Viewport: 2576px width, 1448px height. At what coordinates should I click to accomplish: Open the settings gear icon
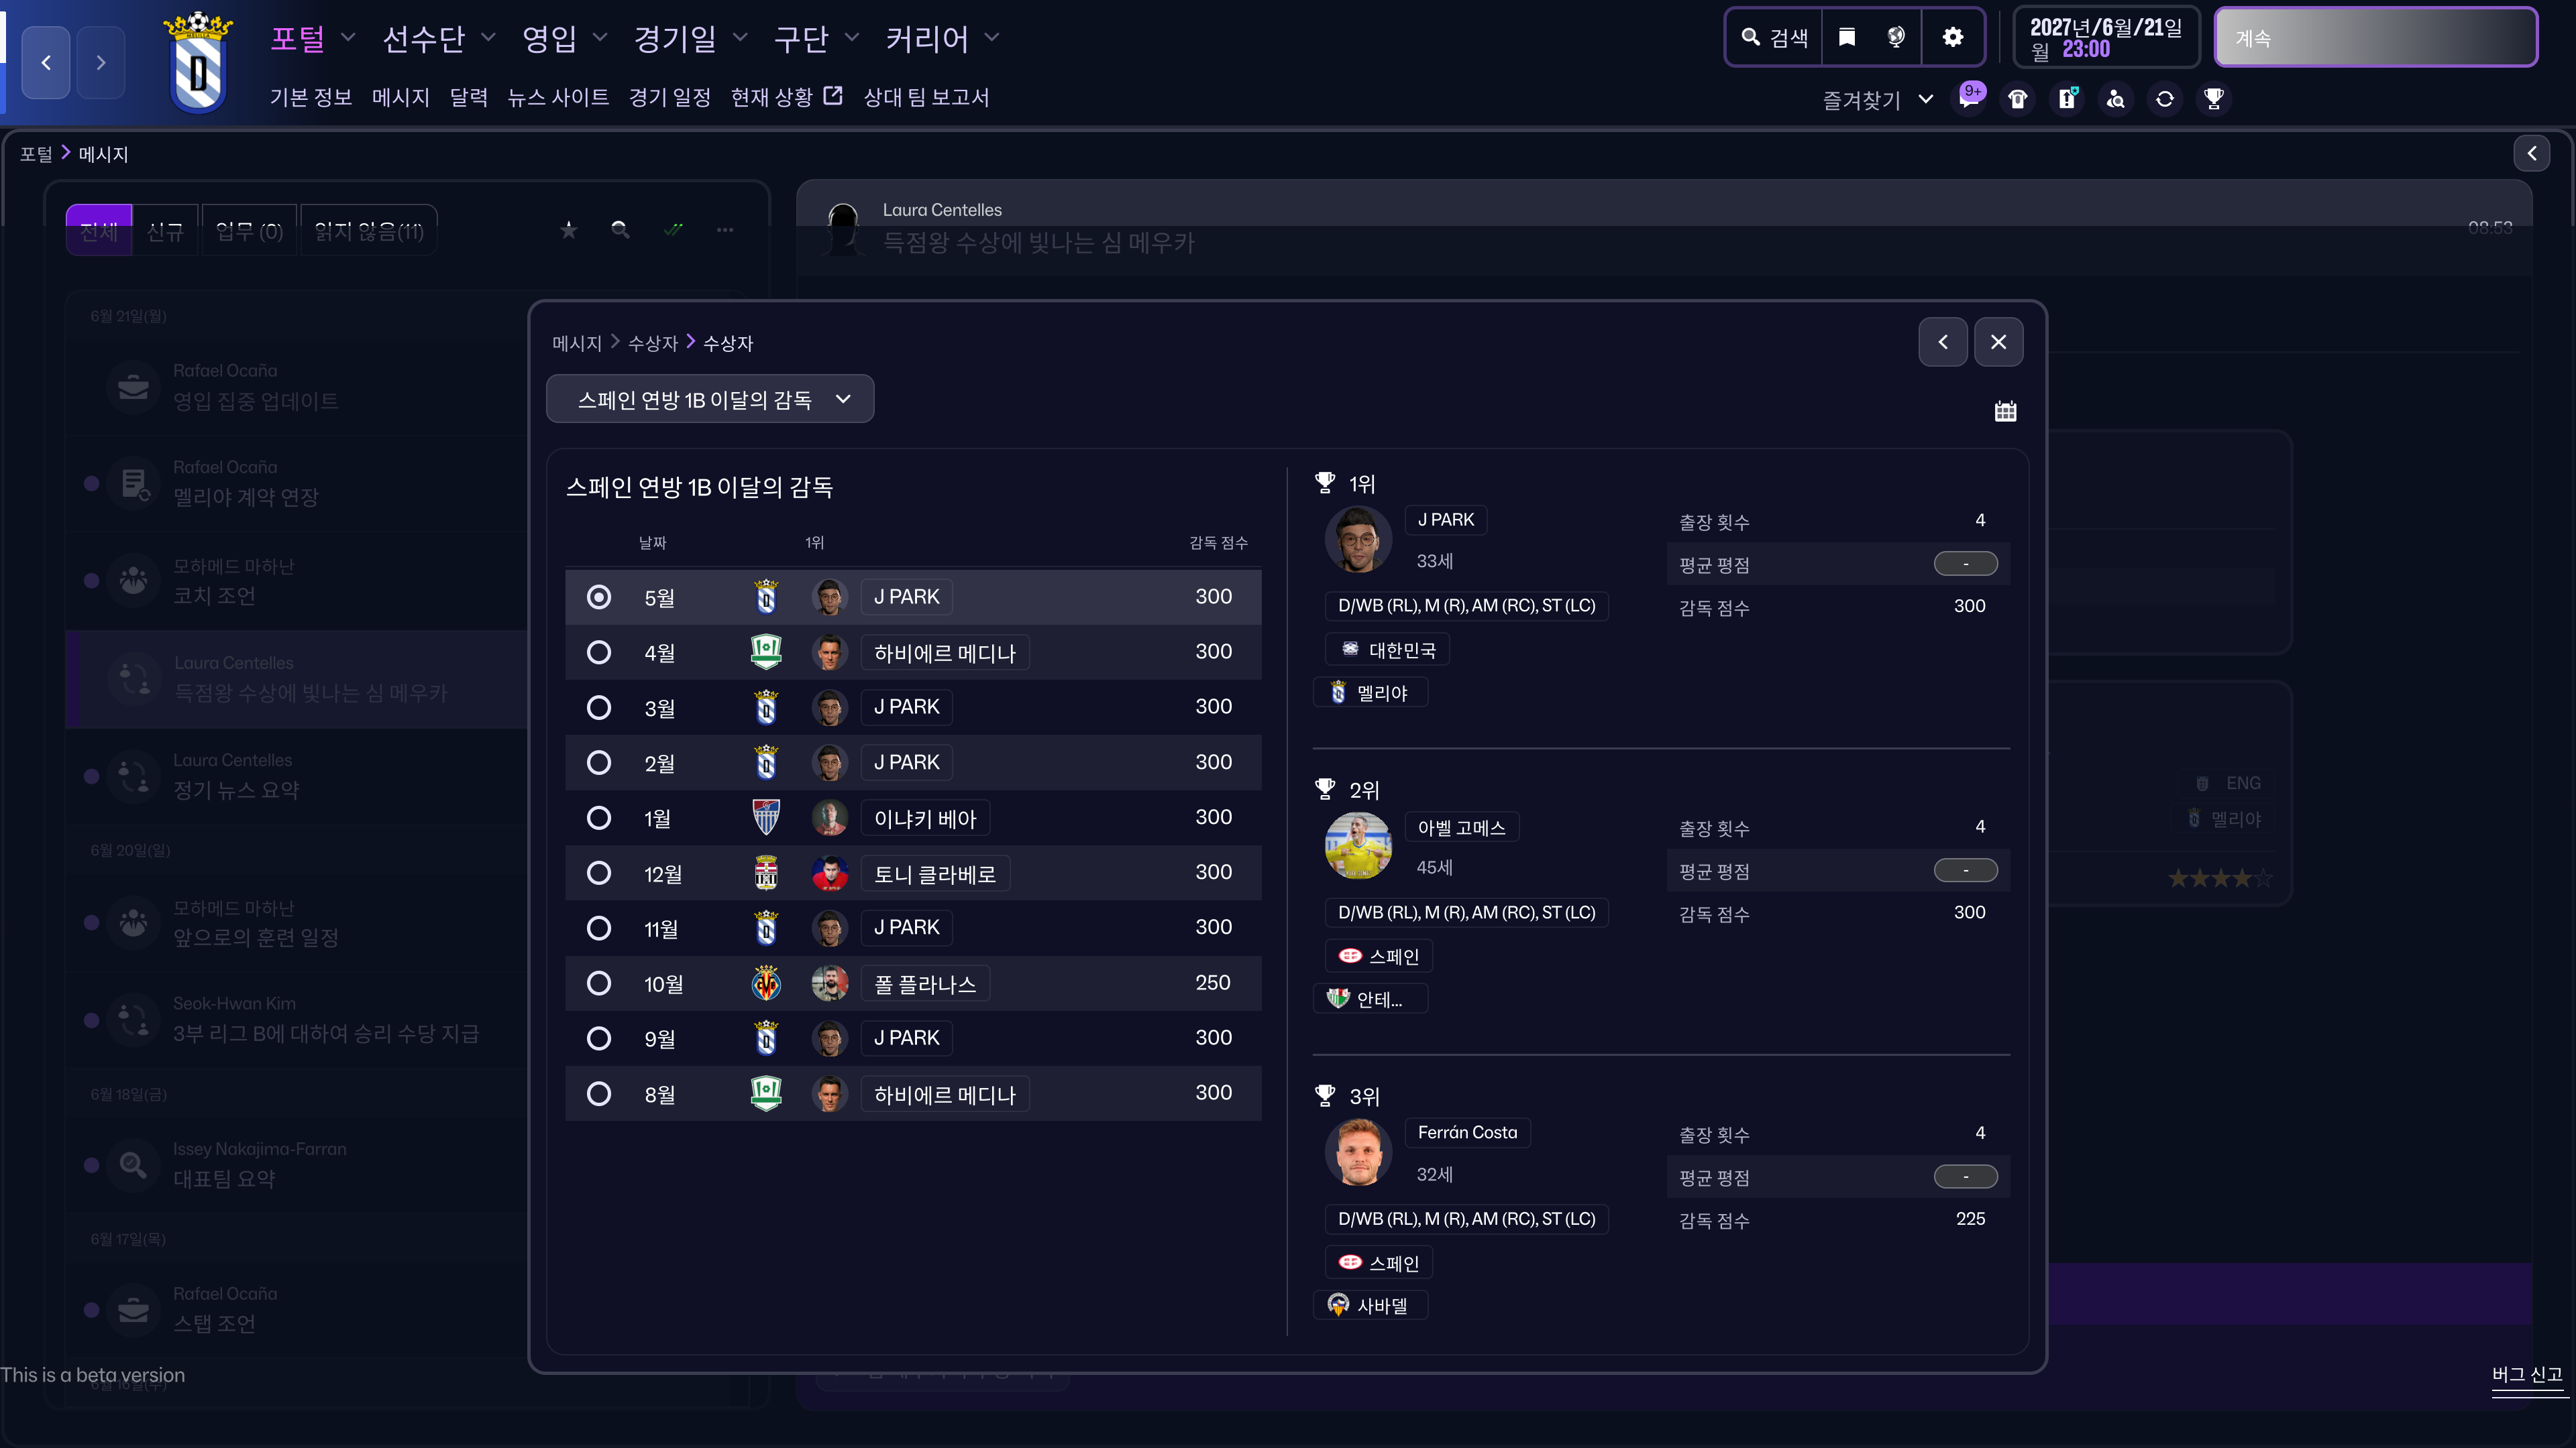click(x=1952, y=37)
